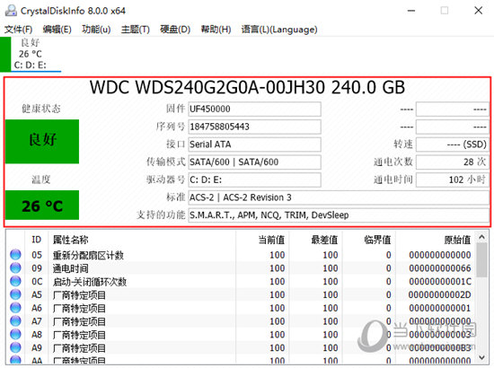Click the attribute list scrollbar thumb
494x368 pixels.
[x=481, y=260]
